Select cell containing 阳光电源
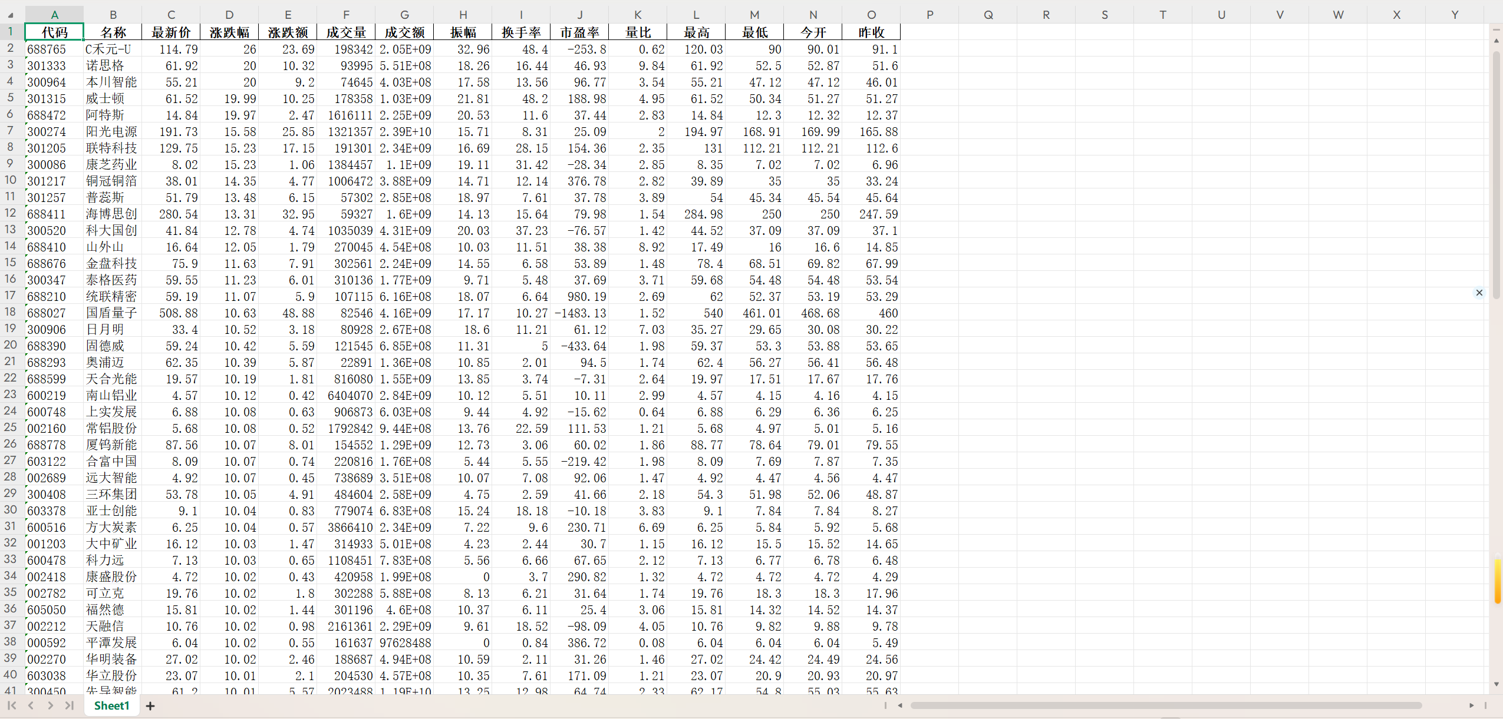The image size is (1503, 719). [112, 132]
